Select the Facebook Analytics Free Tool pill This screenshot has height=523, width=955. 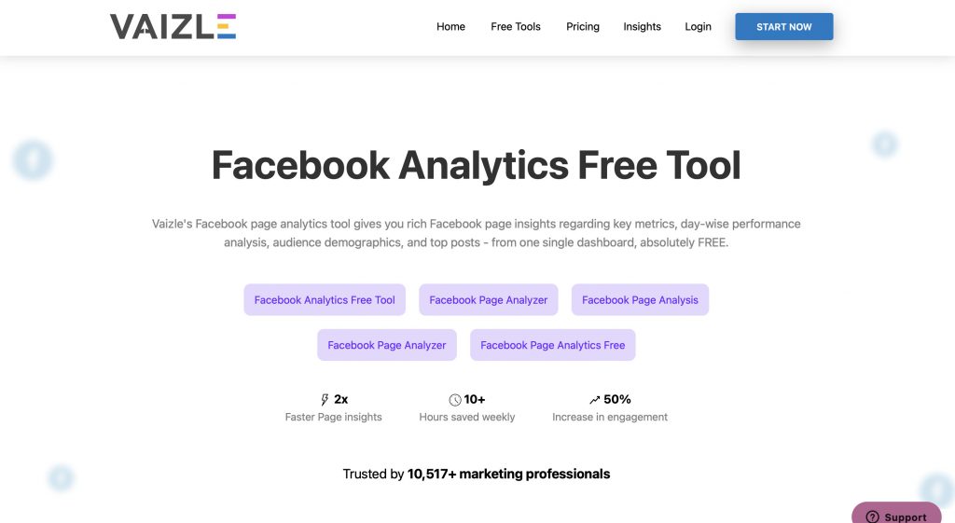tap(325, 299)
